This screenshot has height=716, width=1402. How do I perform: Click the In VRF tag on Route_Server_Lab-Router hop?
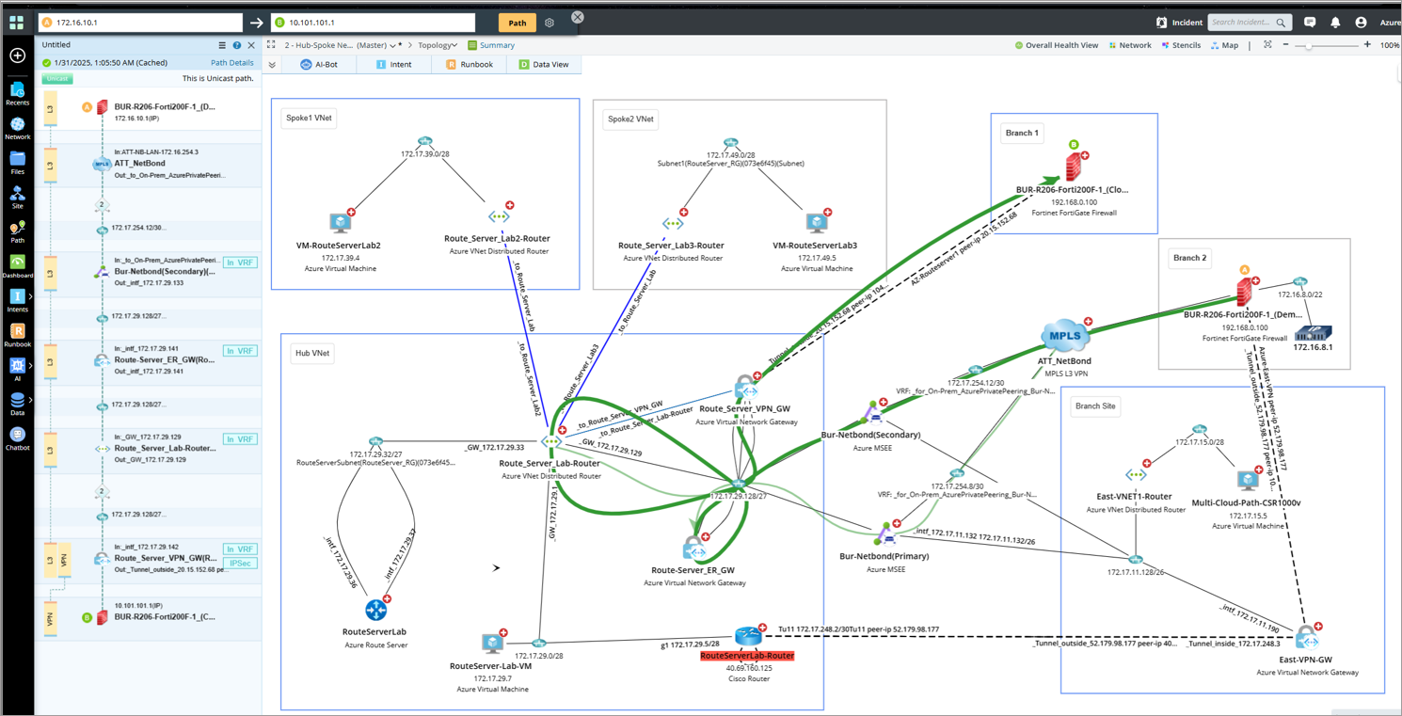point(240,439)
